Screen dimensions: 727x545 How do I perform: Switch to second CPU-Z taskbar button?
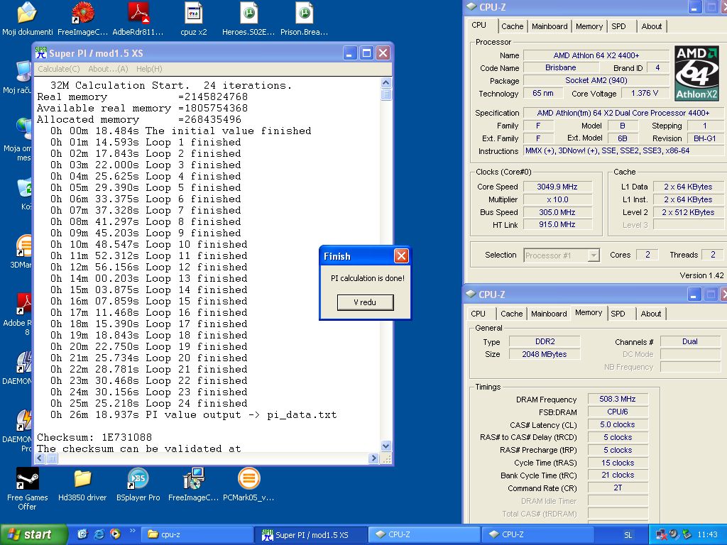(538, 534)
